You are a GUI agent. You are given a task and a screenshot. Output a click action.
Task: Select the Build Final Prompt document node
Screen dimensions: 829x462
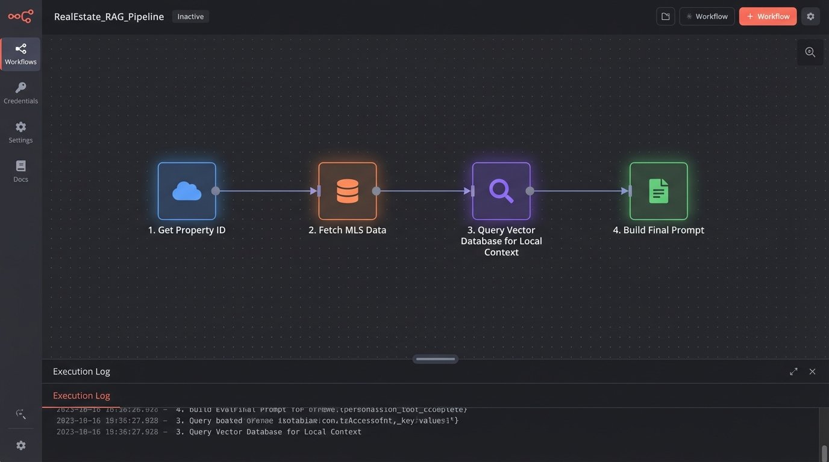click(659, 191)
